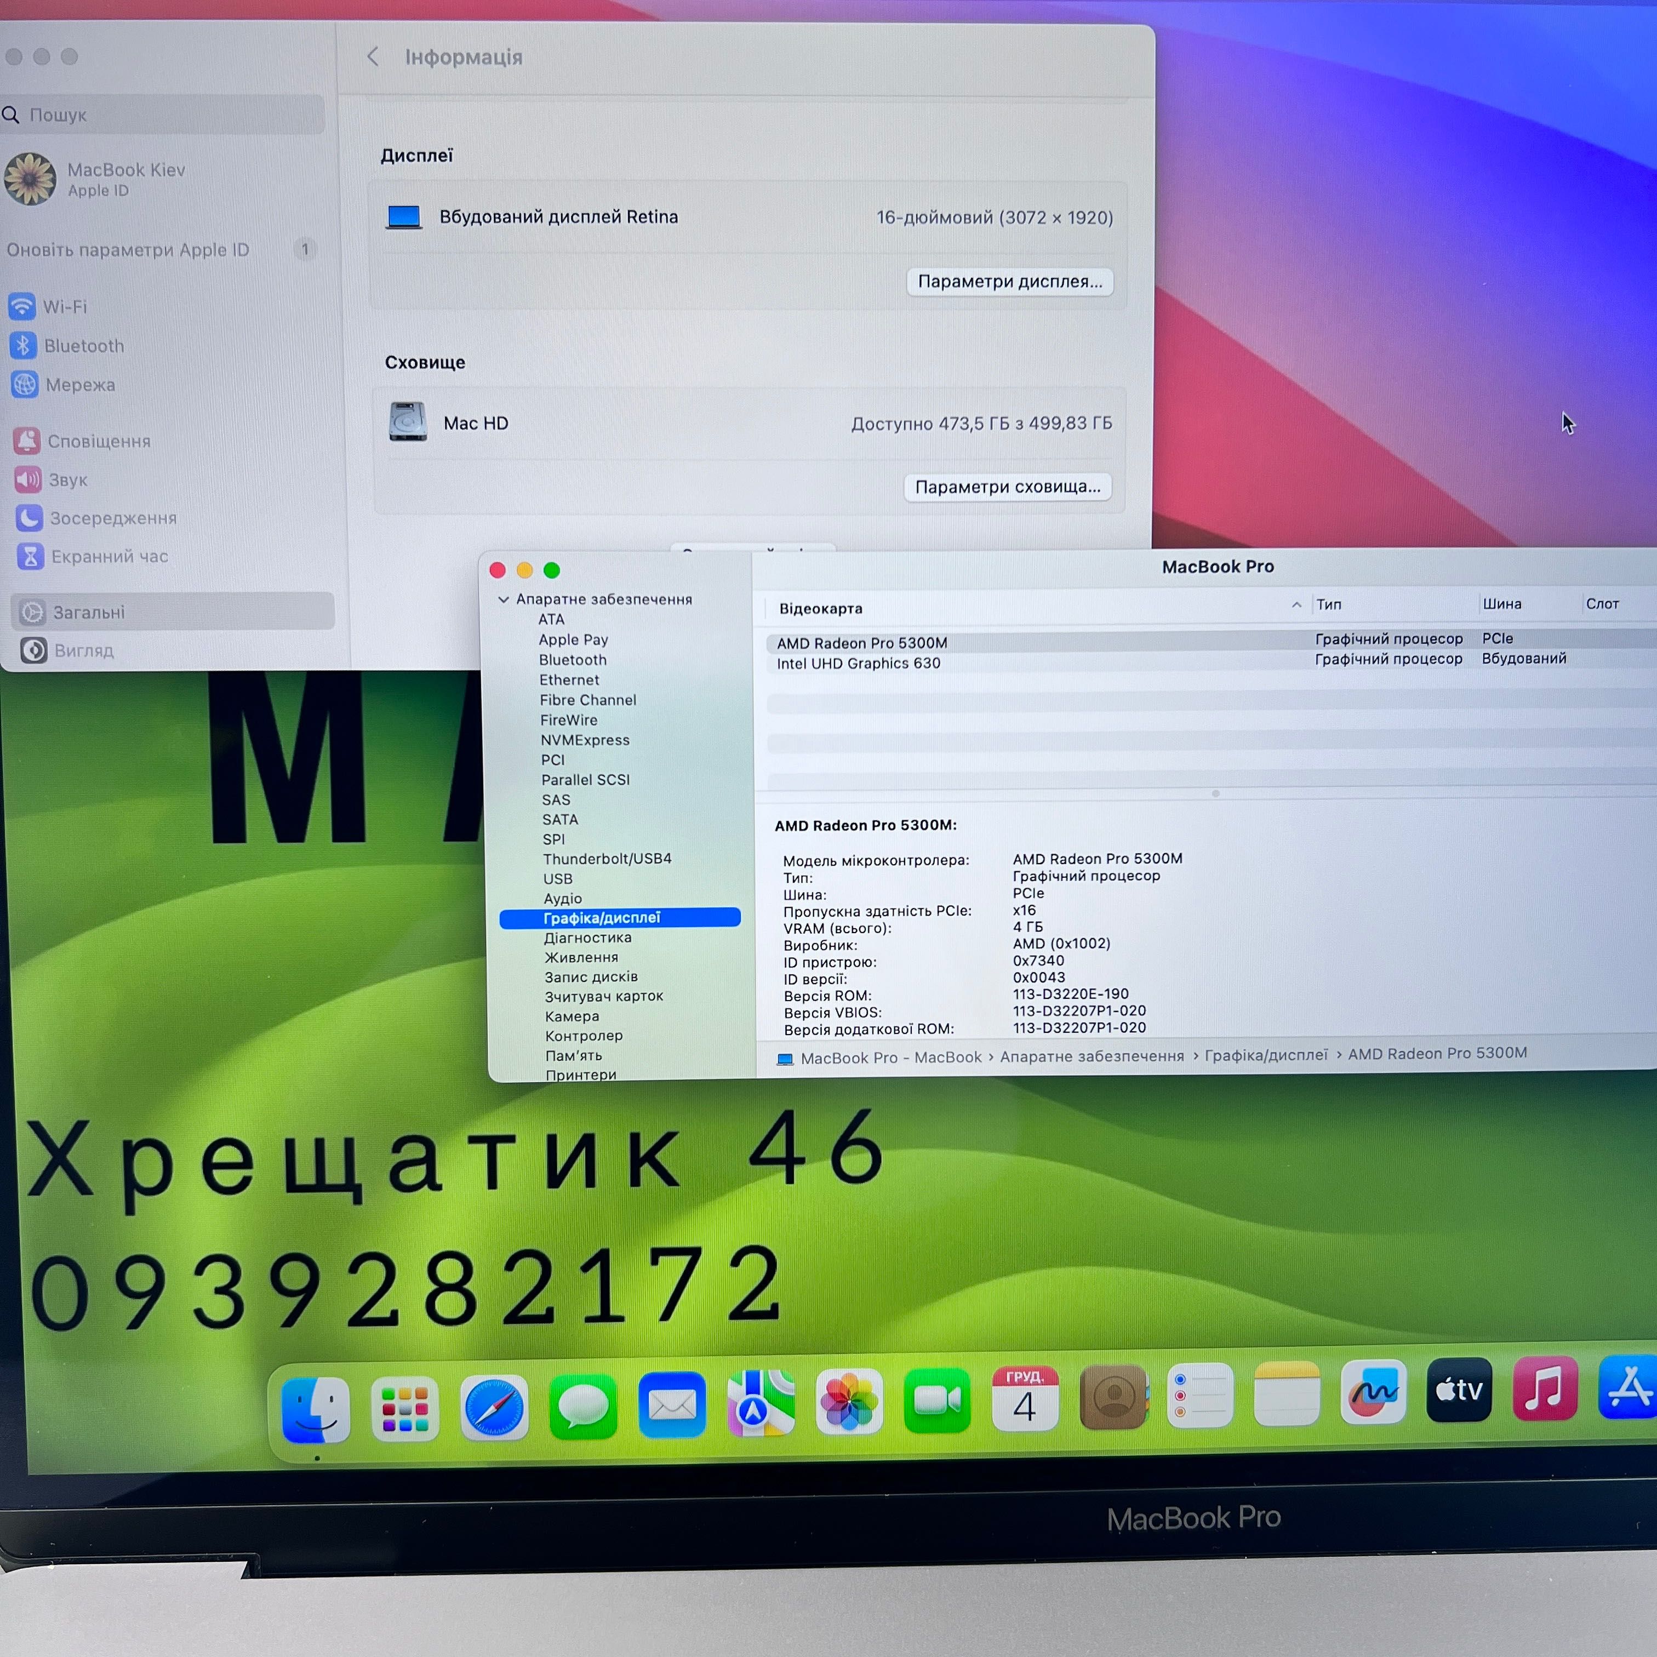Open MacBook Kiev Apple ID account
This screenshot has width=1657, height=1657.
96,179
